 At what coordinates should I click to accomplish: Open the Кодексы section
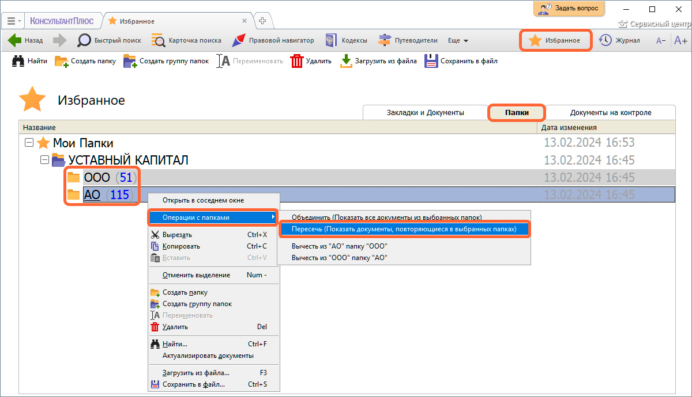click(346, 40)
